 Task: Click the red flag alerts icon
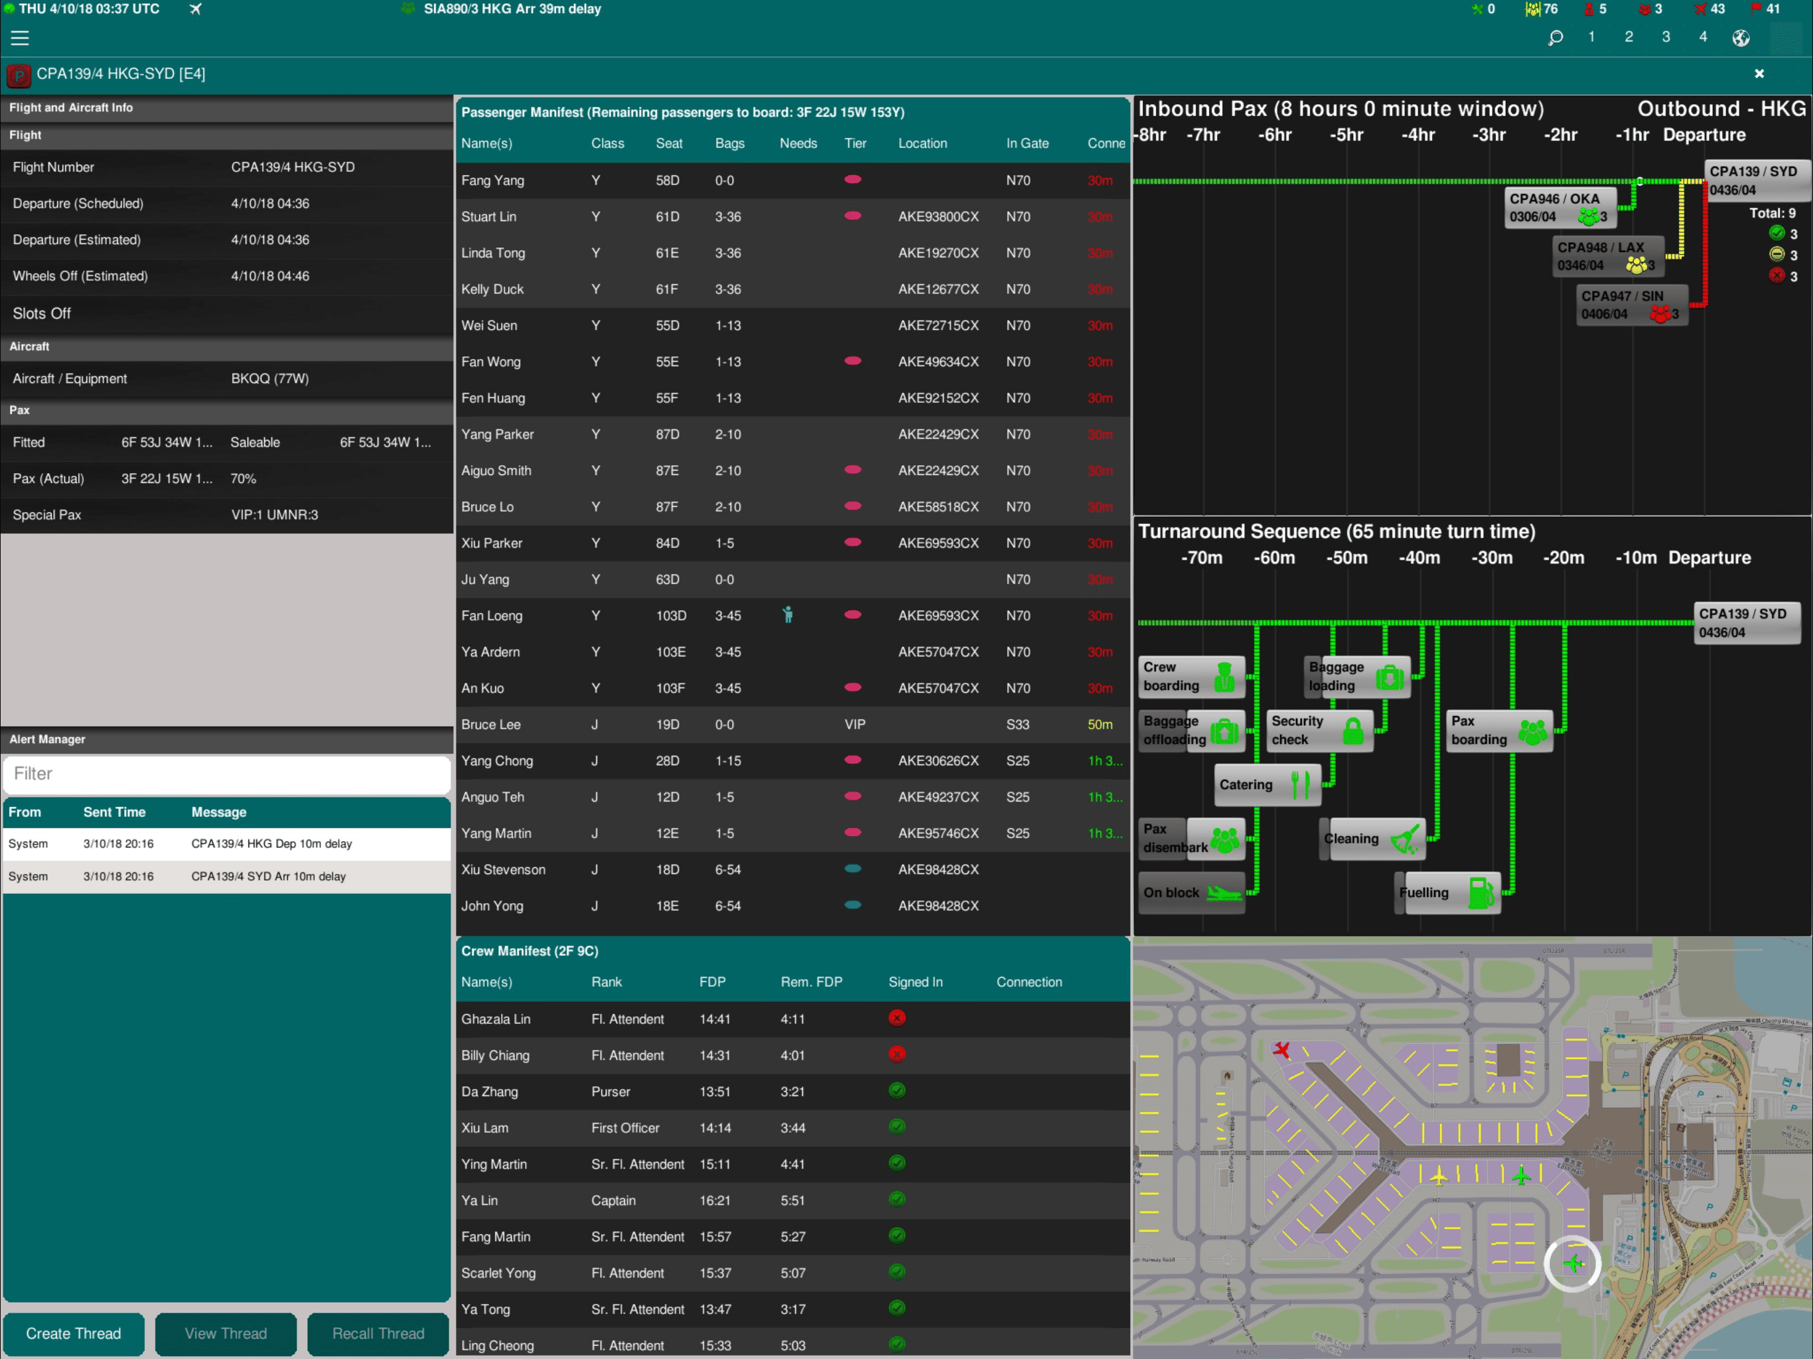(1757, 9)
